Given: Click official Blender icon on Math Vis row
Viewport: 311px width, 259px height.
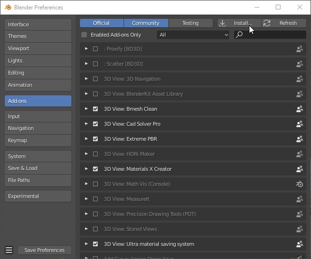Looking at the screenshot, I should click(x=300, y=184).
